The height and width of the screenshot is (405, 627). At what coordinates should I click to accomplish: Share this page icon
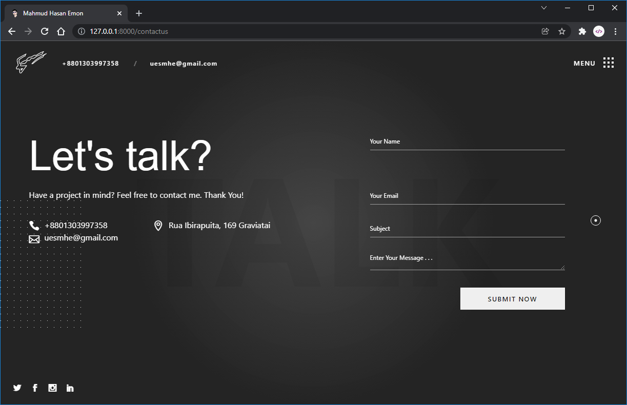545,31
